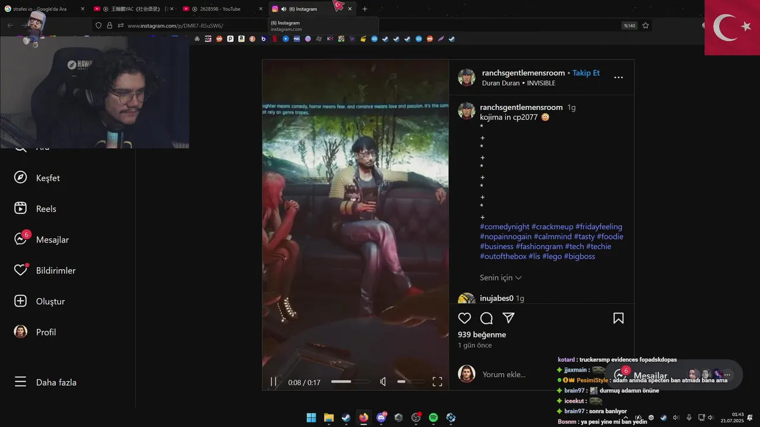Open DuckDuckGo bookmark in bookmarks bar
This screenshot has width=760, height=427.
(x=252, y=39)
